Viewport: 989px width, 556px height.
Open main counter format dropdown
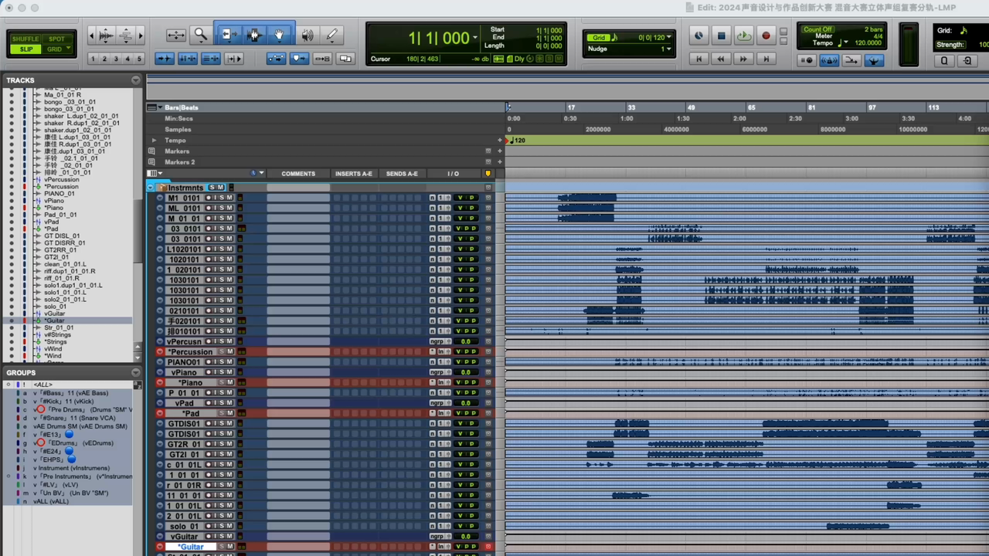tap(474, 37)
